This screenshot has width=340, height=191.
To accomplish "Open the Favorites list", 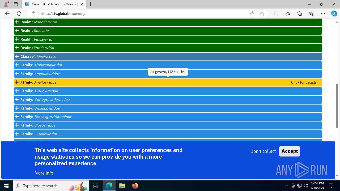I will tap(288, 14).
